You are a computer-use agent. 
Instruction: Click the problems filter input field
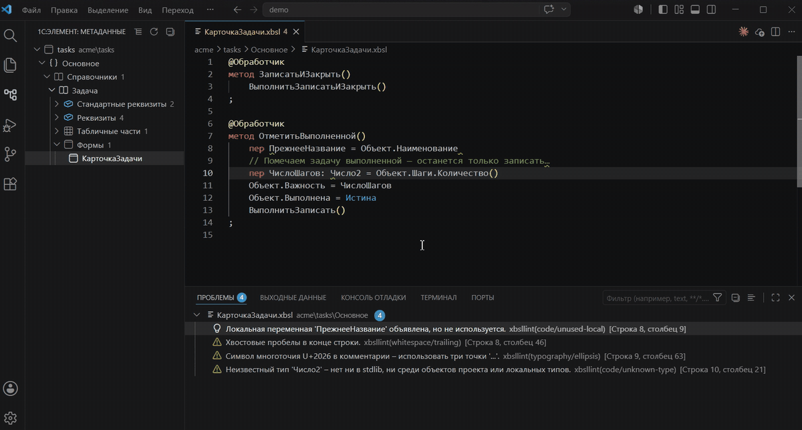click(x=657, y=298)
